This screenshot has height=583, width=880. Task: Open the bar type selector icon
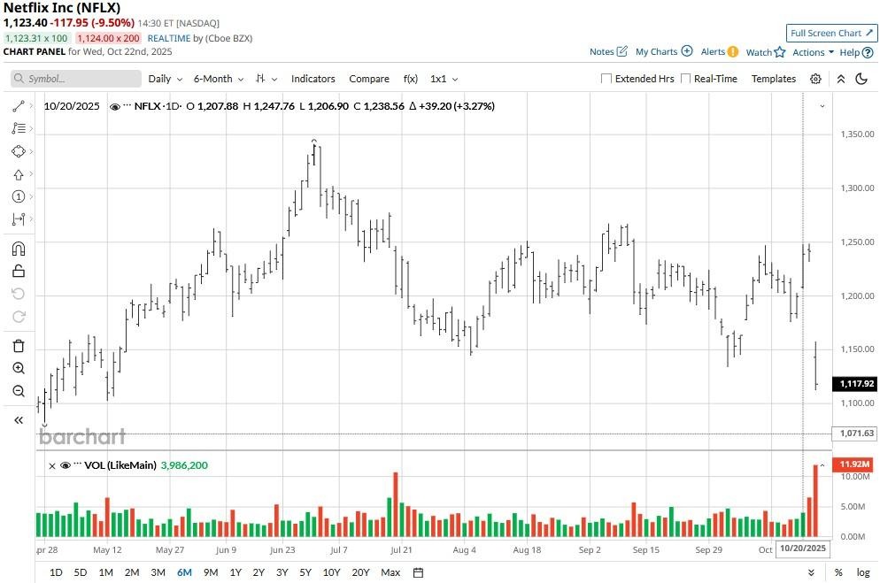[266, 79]
